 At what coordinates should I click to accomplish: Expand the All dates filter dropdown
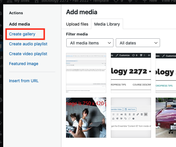coord(138,43)
